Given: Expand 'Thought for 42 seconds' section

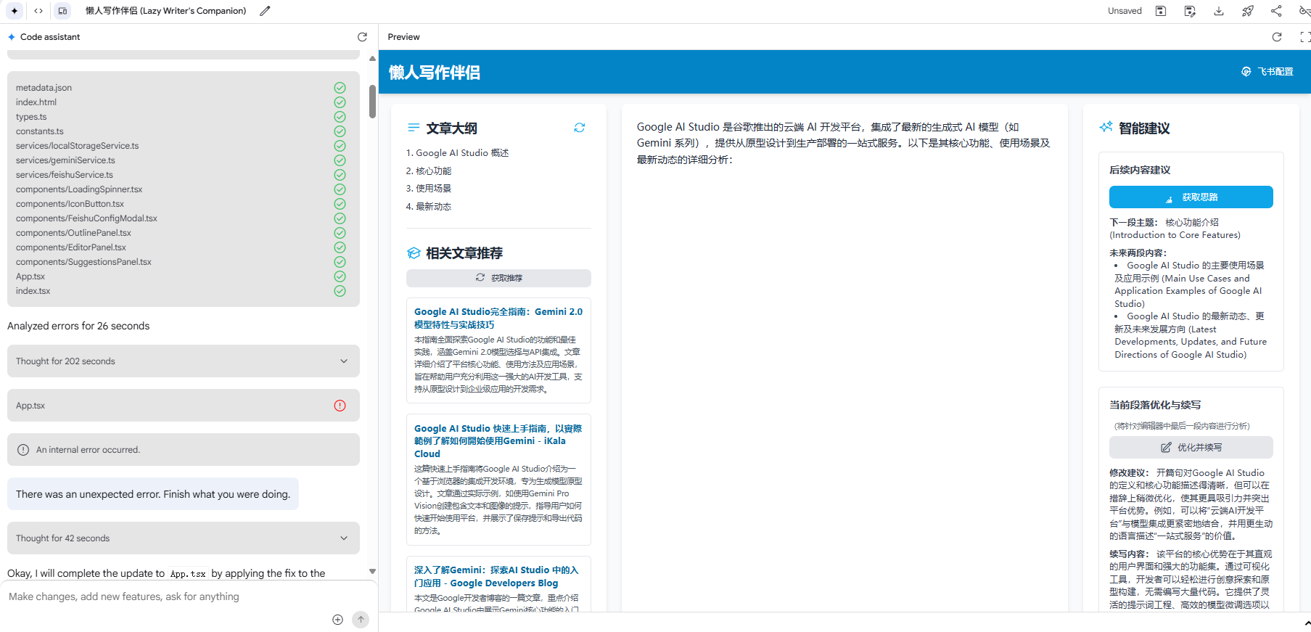Looking at the screenshot, I should coord(184,538).
